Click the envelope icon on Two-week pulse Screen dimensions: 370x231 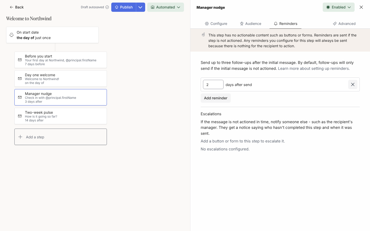20,116
